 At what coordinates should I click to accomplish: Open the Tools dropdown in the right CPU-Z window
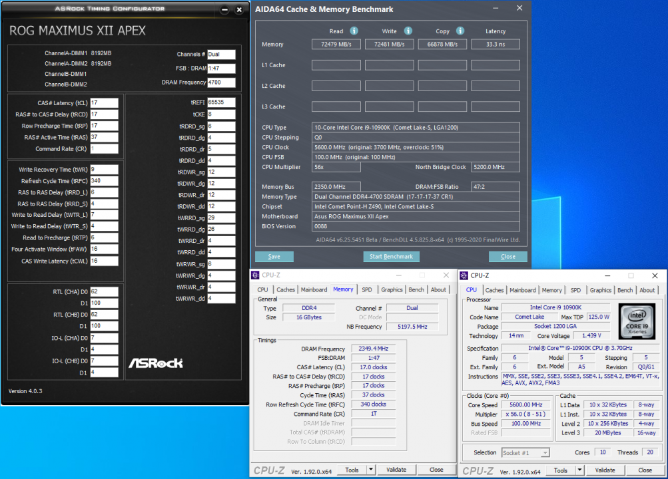tap(564, 470)
